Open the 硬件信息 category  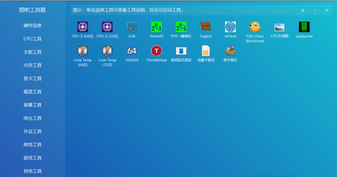coord(32,26)
